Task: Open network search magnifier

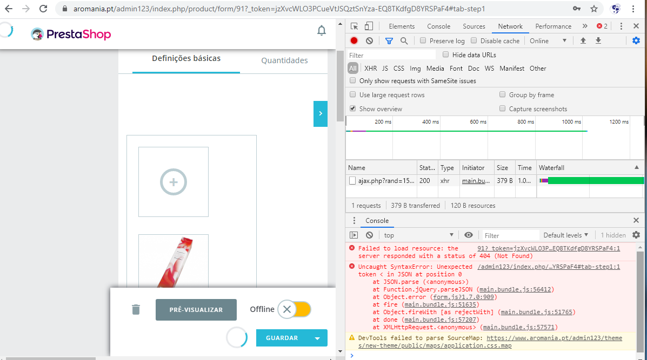Action: point(404,41)
